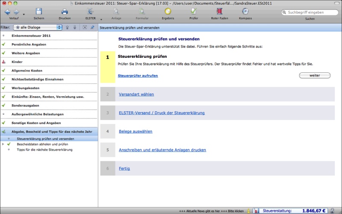Go back with the Verlauf left arrow

coord(7,12)
